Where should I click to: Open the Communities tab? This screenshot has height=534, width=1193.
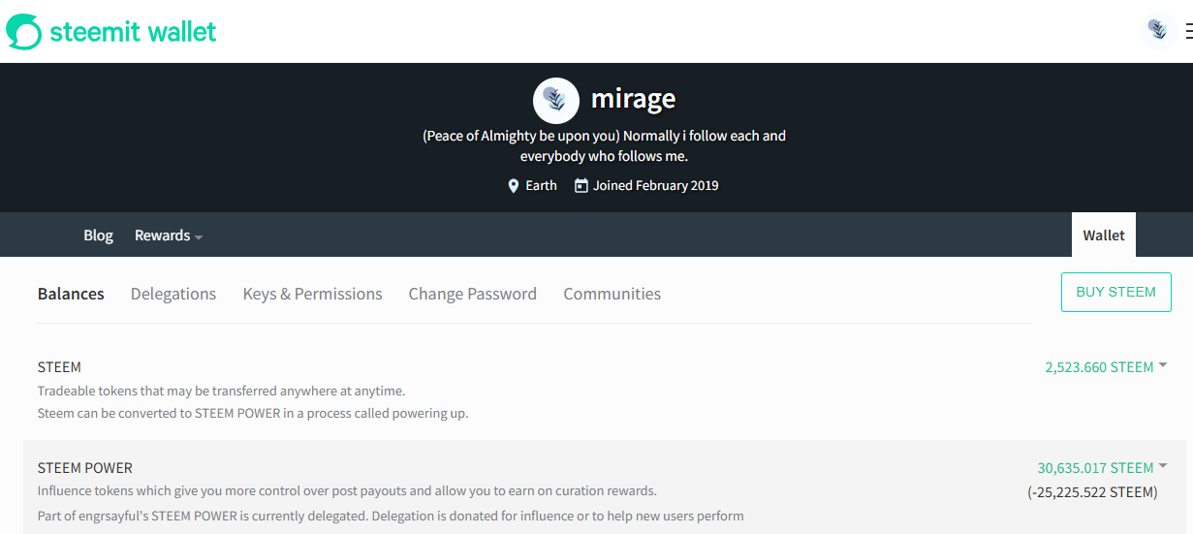click(612, 294)
